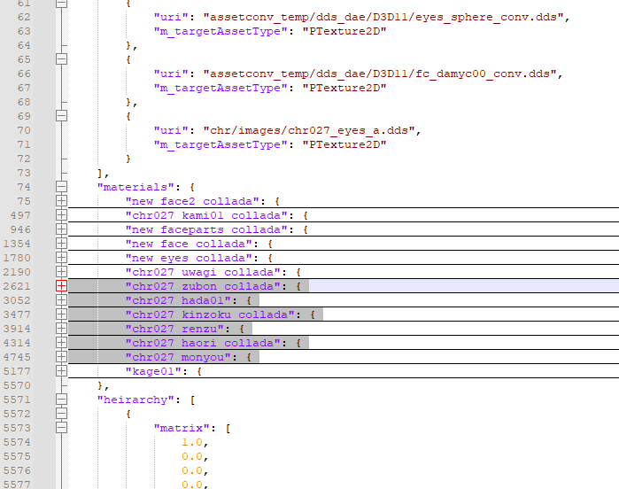Click the "matrix" key text

[x=182, y=428]
